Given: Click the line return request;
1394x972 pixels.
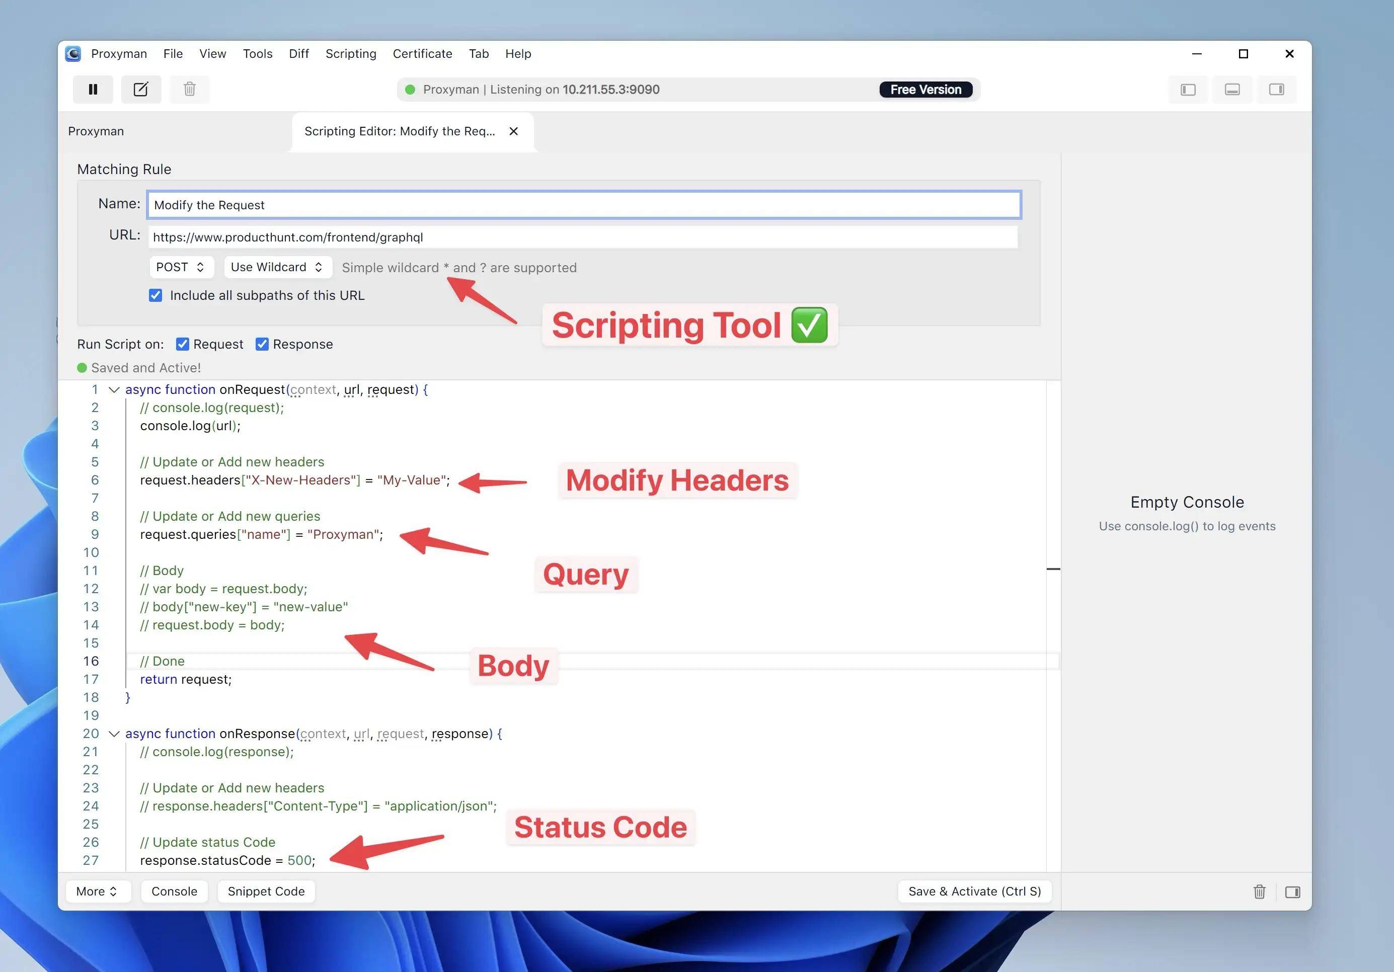Looking at the screenshot, I should click(186, 679).
